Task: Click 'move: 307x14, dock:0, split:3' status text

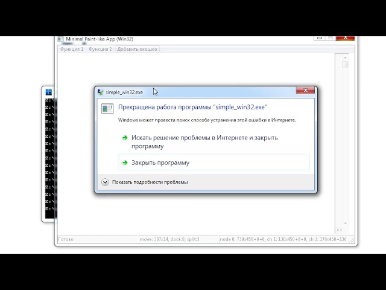Action: [x=169, y=239]
